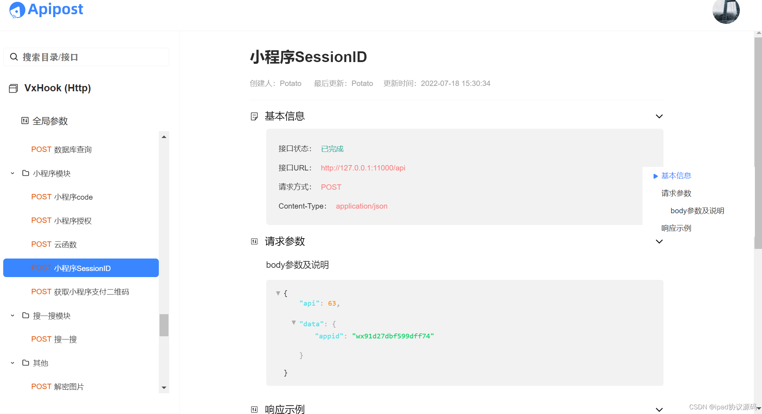This screenshot has width=762, height=414.
Task: Jump to body参数及说明 in outline
Action: click(x=697, y=211)
